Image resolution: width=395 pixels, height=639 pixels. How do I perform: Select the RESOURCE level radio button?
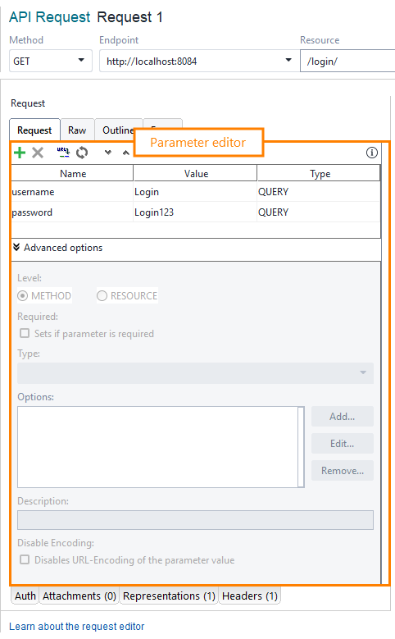click(102, 296)
